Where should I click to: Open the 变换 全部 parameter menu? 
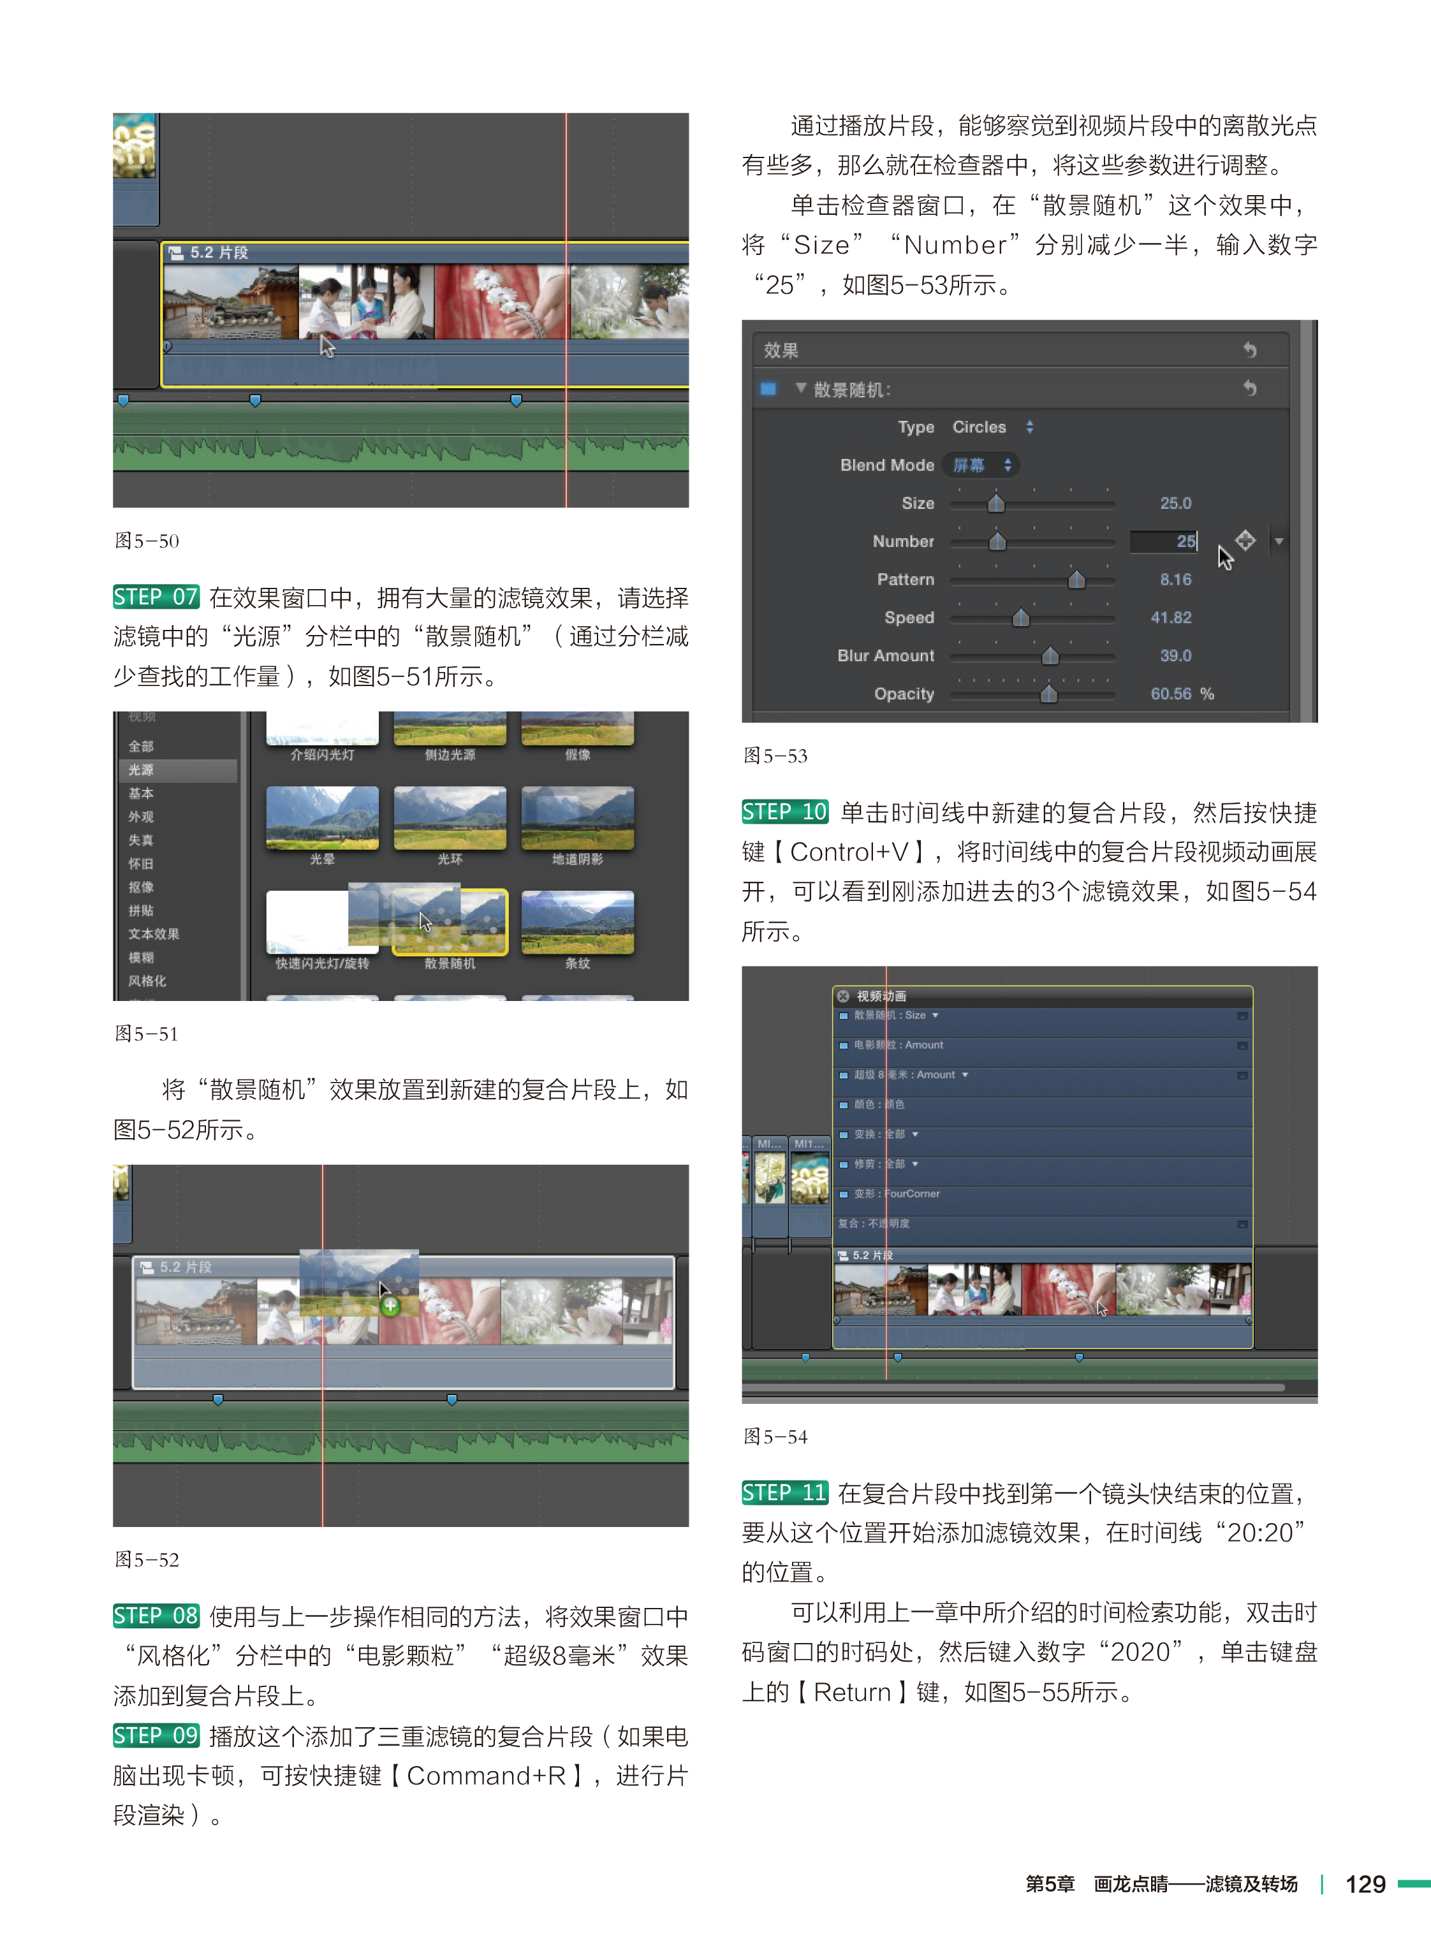914,1134
